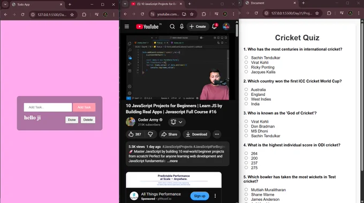Image resolution: width=364 pixels, height=203 pixels.
Task: Reload the YouTube page
Action: click(142, 14)
